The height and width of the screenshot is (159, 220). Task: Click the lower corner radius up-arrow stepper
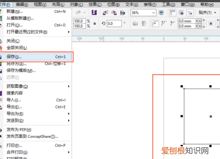200,26
